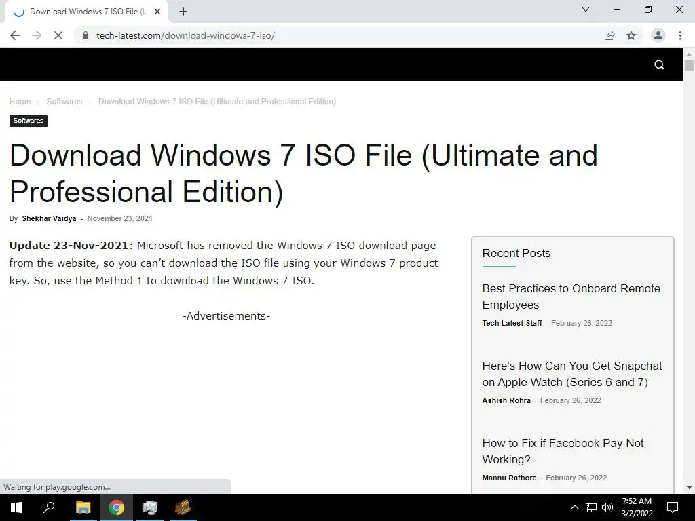Share this page via share icon
695x521 pixels.
tap(609, 35)
